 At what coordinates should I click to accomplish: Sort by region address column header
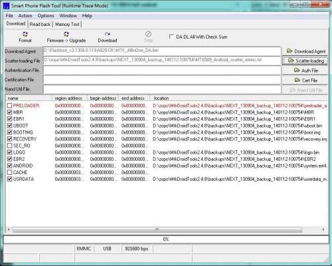coord(70,98)
